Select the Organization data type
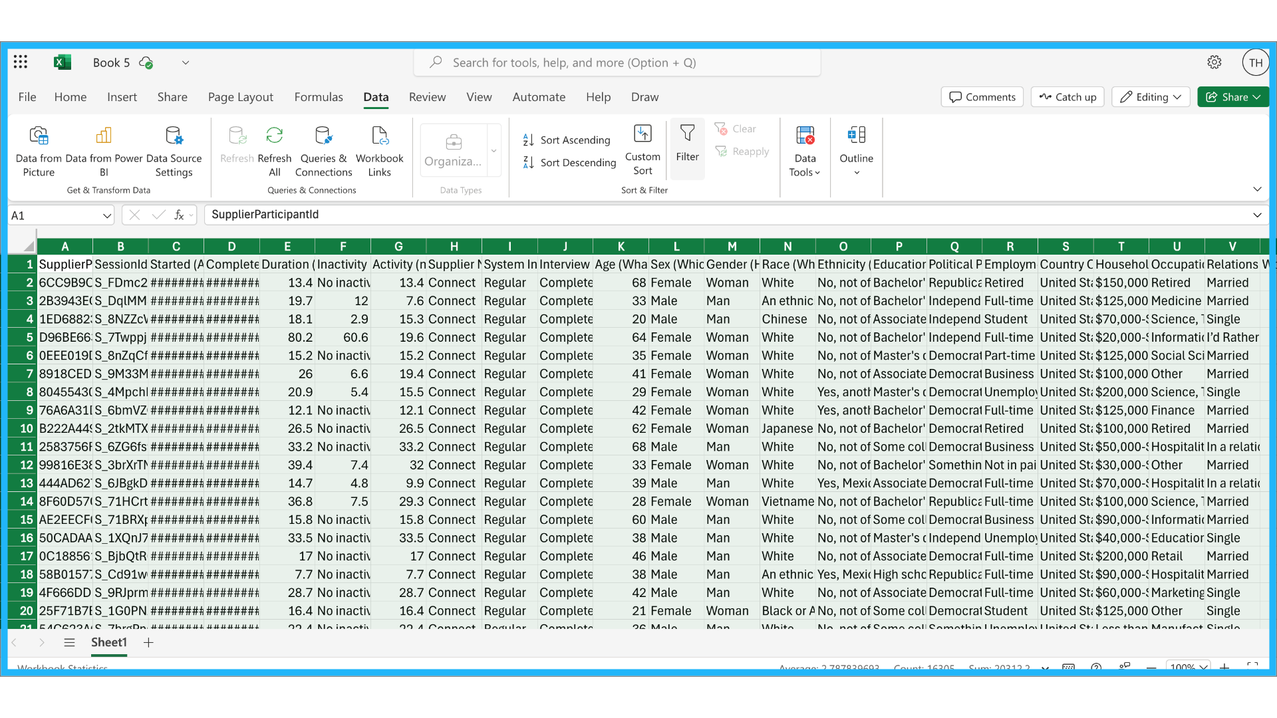The image size is (1277, 718). pyautogui.click(x=453, y=151)
